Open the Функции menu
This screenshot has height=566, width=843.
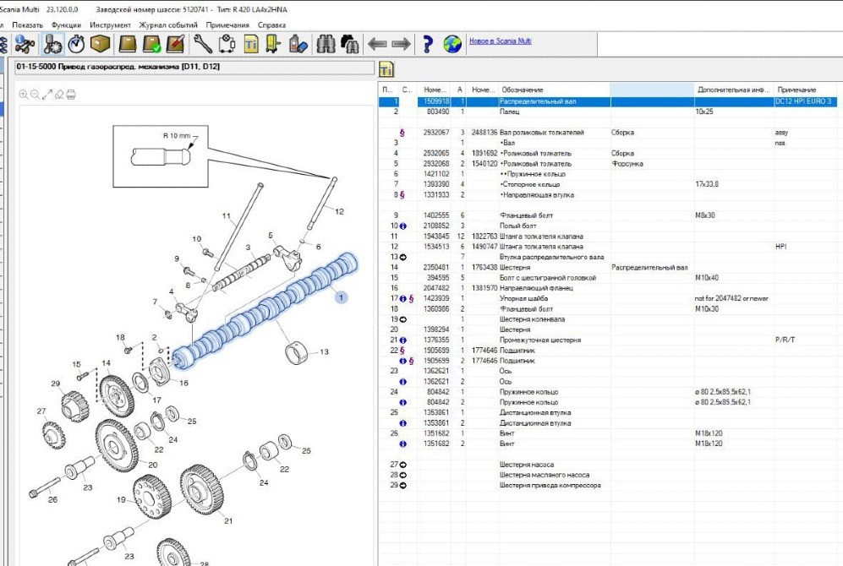(66, 25)
